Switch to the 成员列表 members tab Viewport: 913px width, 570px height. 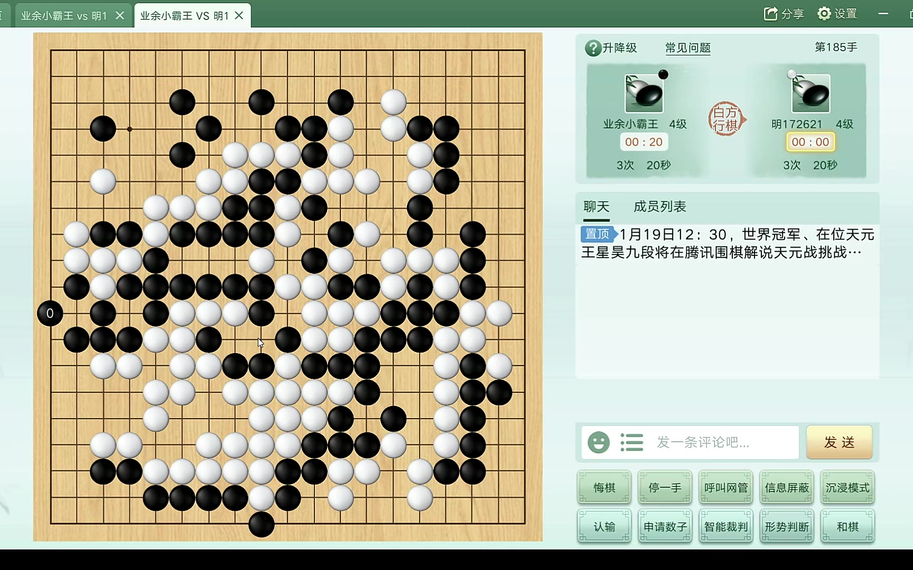click(659, 206)
